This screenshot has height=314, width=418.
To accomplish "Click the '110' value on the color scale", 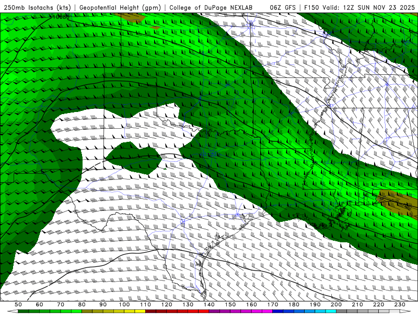I will click(146, 305).
